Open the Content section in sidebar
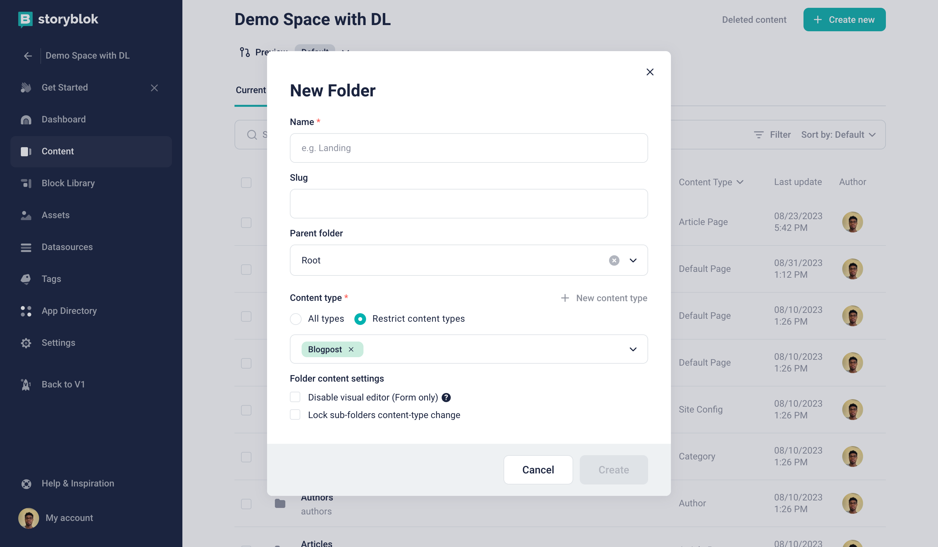The height and width of the screenshot is (547, 938). coord(57,151)
